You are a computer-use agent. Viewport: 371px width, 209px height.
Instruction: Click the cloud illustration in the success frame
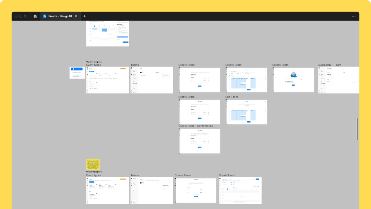(293, 75)
